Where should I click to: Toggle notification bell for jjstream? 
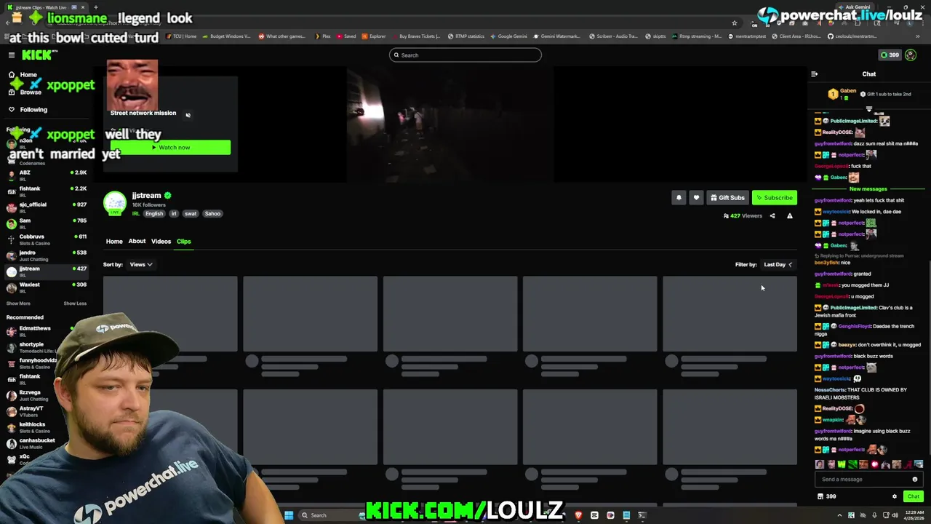coord(679,198)
